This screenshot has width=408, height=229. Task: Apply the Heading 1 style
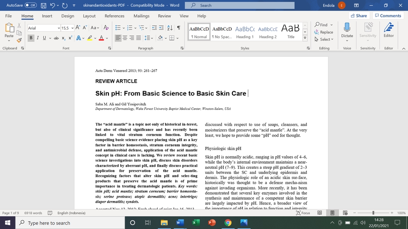245,32
